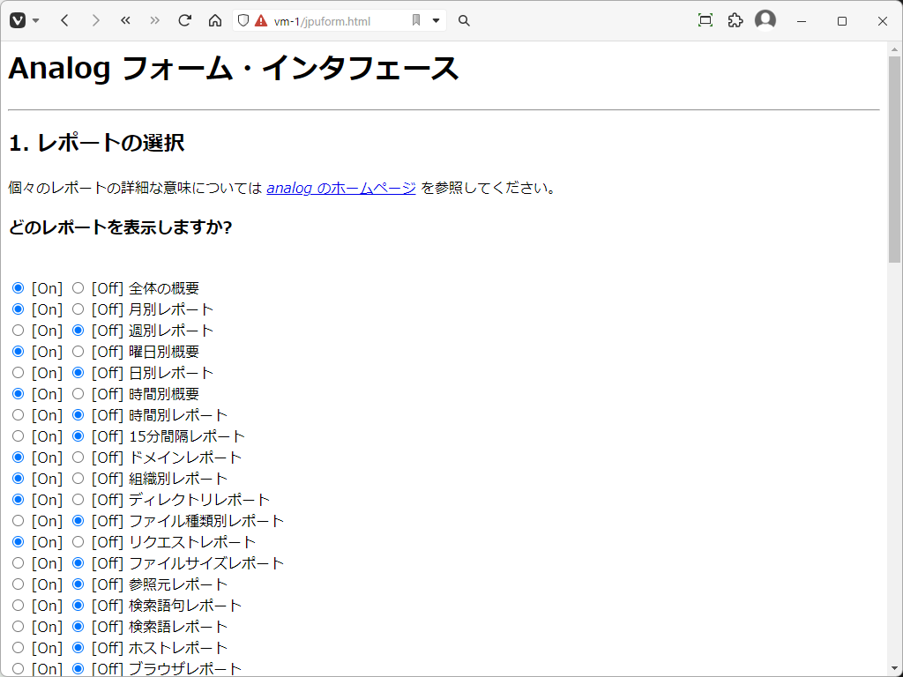
Task: Turn Off 全体の概要 report
Action: [78, 288]
